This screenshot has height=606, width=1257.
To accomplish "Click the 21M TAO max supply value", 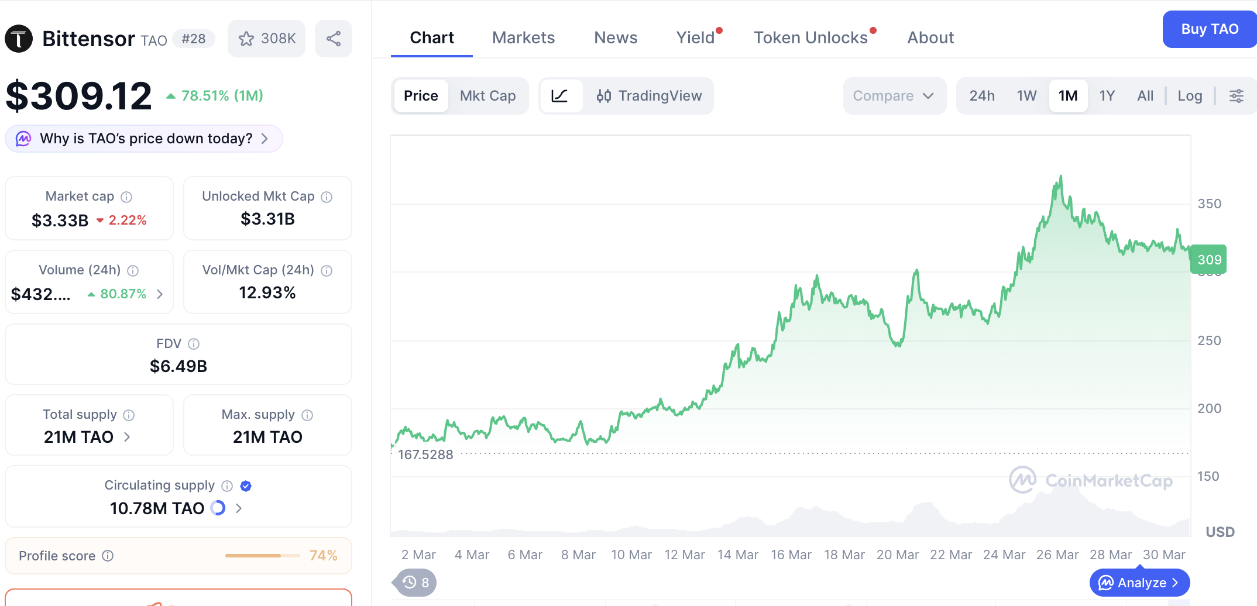I will [x=267, y=437].
